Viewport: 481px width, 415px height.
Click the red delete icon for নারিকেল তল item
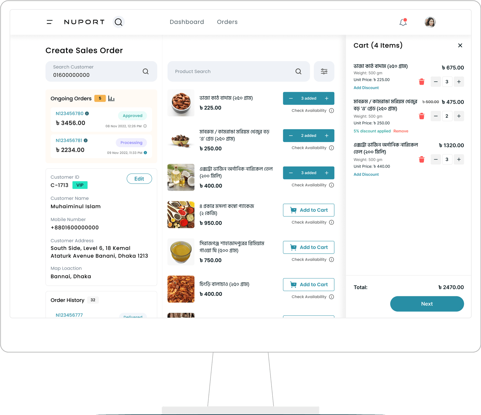click(422, 160)
